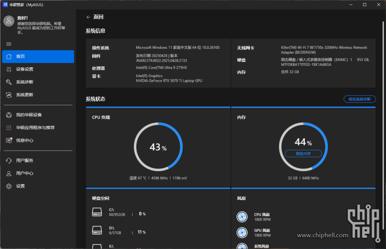The height and width of the screenshot is (249, 386).
Task: Click the 风扇 card title
Action: pyautogui.click(x=241, y=198)
